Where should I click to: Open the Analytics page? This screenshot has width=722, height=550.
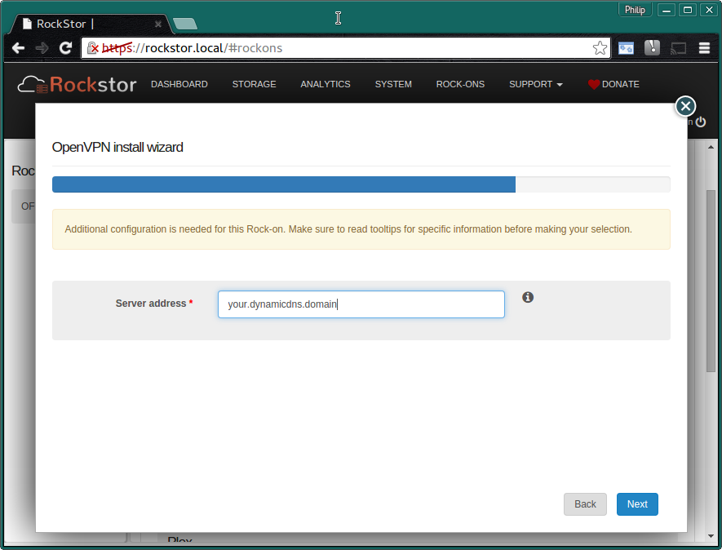click(326, 84)
